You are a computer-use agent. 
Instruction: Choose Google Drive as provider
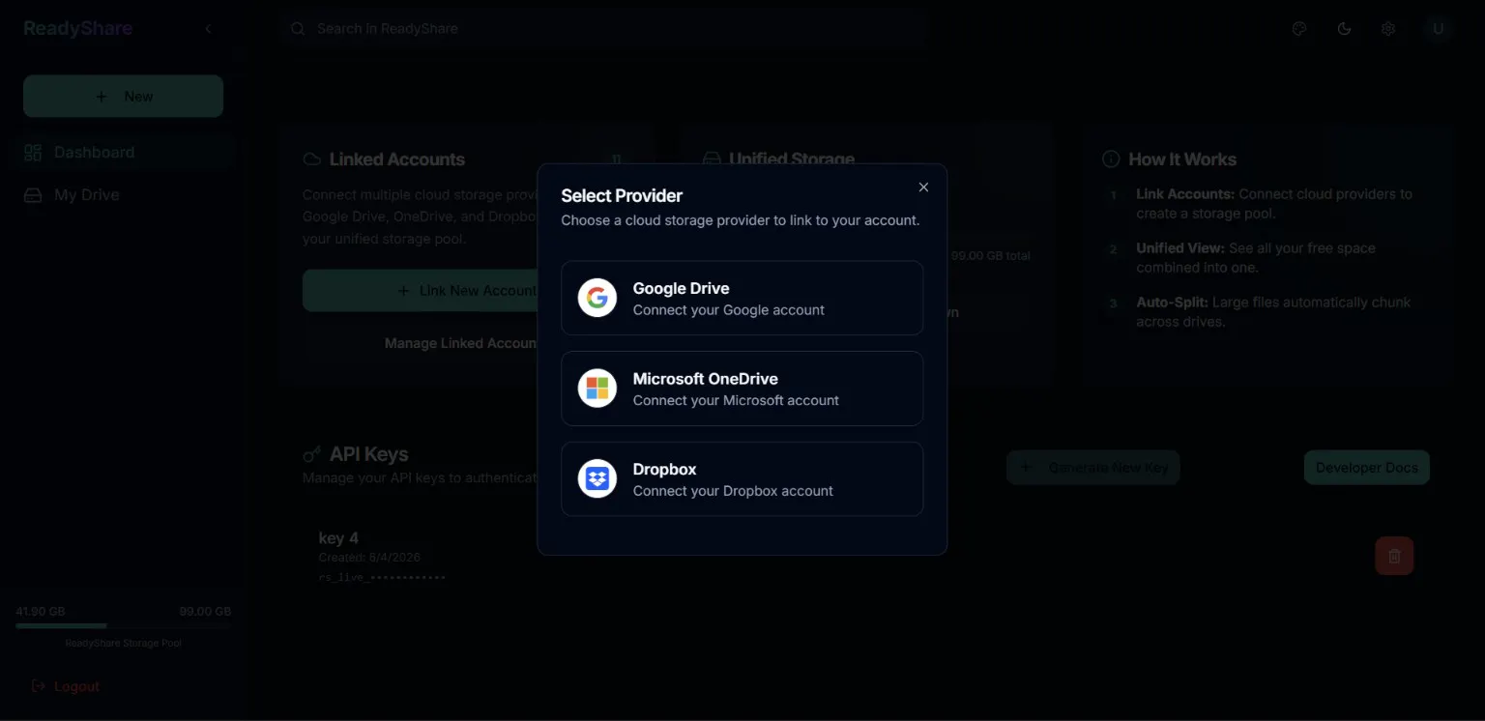pyautogui.click(x=742, y=298)
